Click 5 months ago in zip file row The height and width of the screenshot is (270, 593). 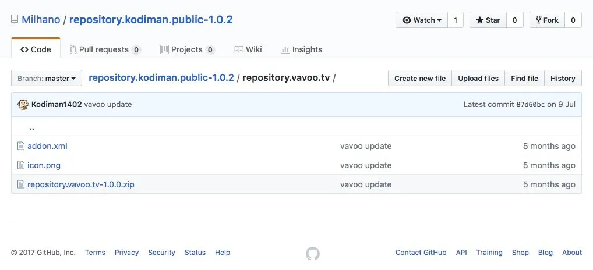[549, 184]
